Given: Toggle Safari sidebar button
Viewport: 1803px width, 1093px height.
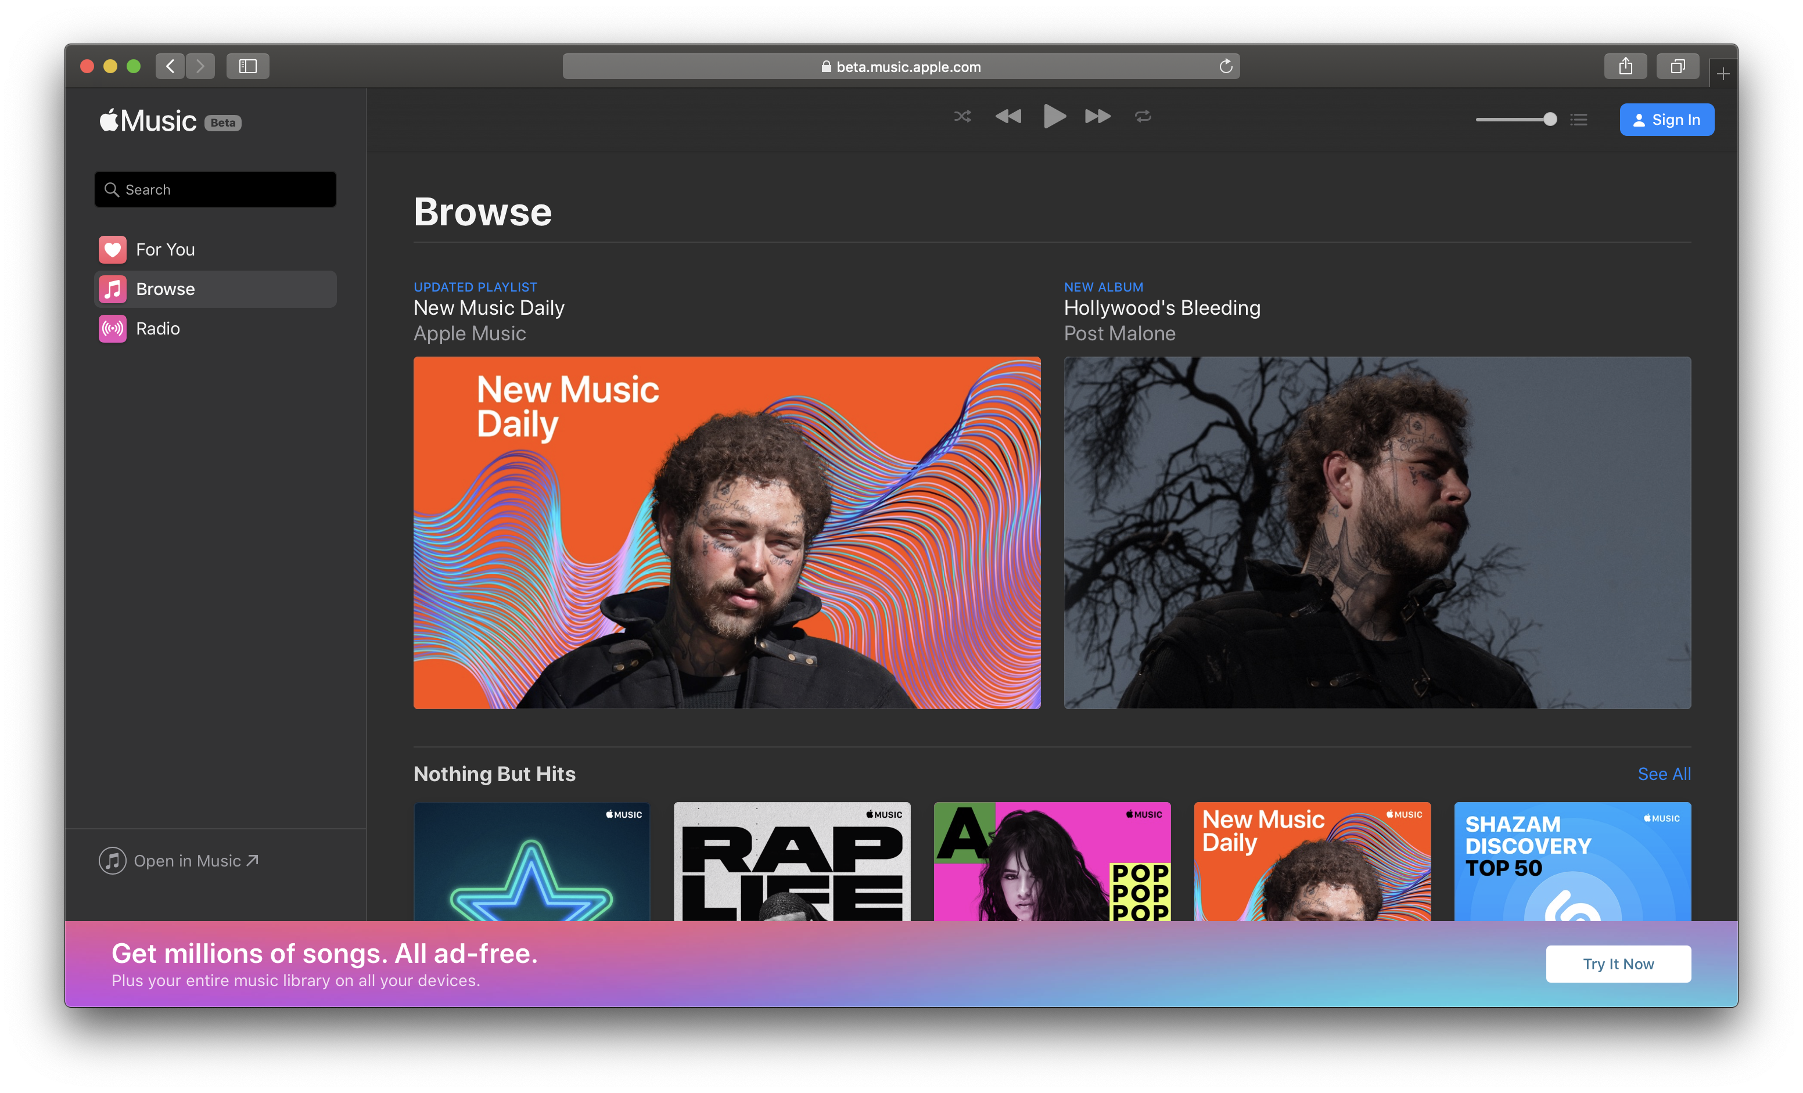Looking at the screenshot, I should point(248,67).
